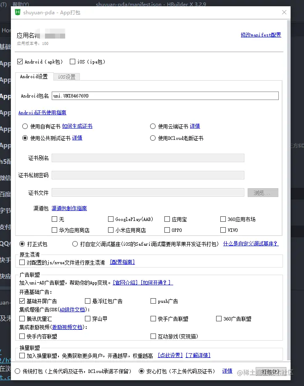The width and height of the screenshot is (304, 386).
Task: Enable the iOS (ipa包) checkbox
Action: [72, 62]
